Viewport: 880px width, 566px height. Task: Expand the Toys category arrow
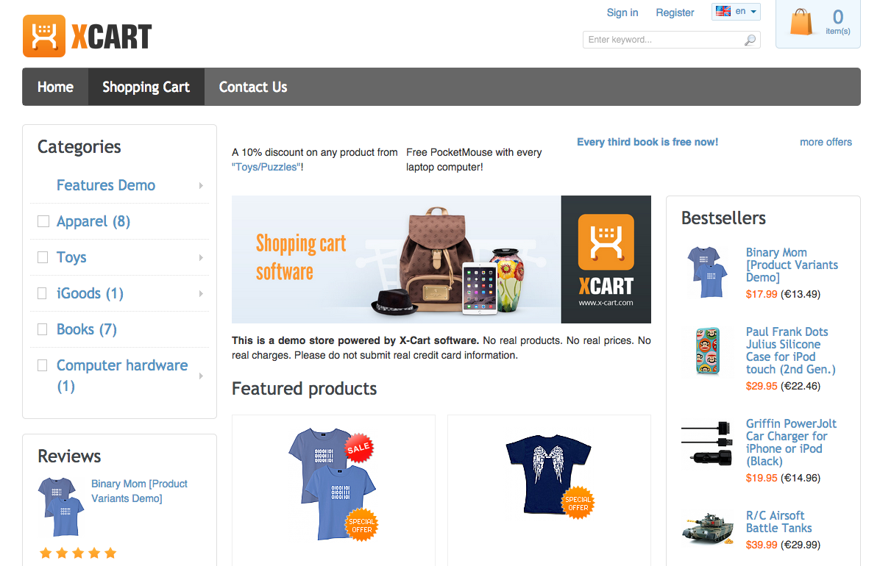pos(201,258)
